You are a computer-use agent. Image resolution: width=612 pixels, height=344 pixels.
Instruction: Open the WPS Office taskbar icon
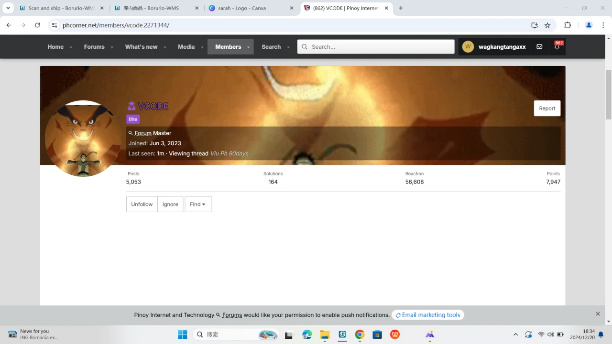395,334
